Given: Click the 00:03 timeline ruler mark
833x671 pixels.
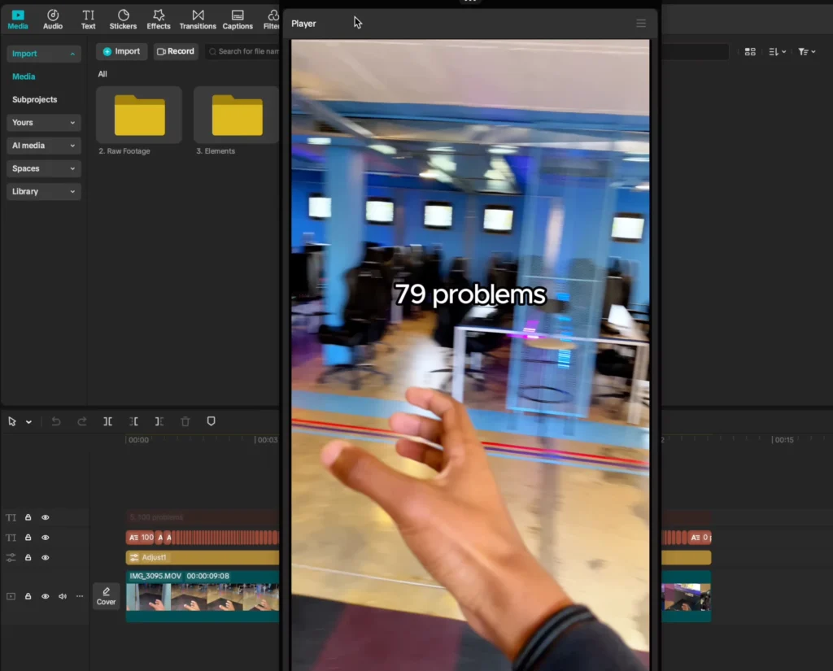Looking at the screenshot, I should [x=266, y=440].
